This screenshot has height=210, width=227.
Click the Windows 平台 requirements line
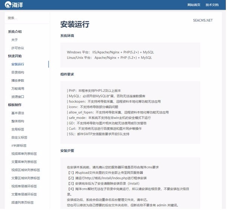coord(111,52)
